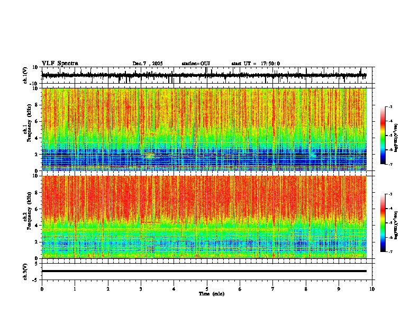Viewport: 419px width, 324px height.
Task: Click the "station=OUI" header label
Action: (196, 64)
